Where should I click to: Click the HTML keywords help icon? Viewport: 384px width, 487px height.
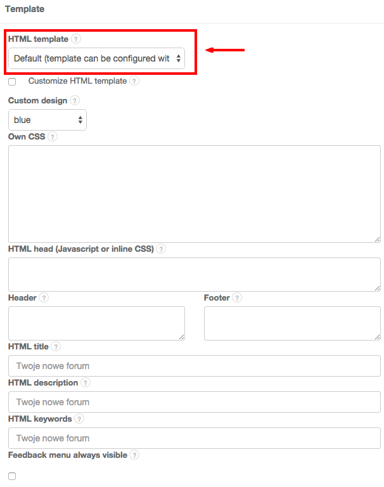pos(79,419)
